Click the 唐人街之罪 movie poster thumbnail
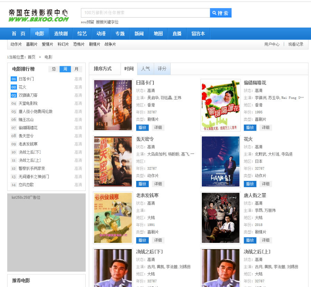311x287 pixels. pyautogui.click(x=220, y=218)
